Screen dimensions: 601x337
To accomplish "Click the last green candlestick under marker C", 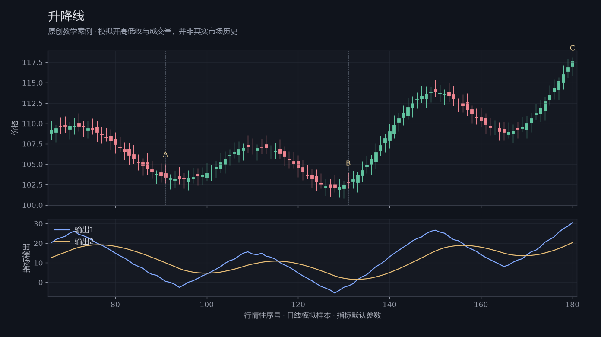I will pos(573,64).
